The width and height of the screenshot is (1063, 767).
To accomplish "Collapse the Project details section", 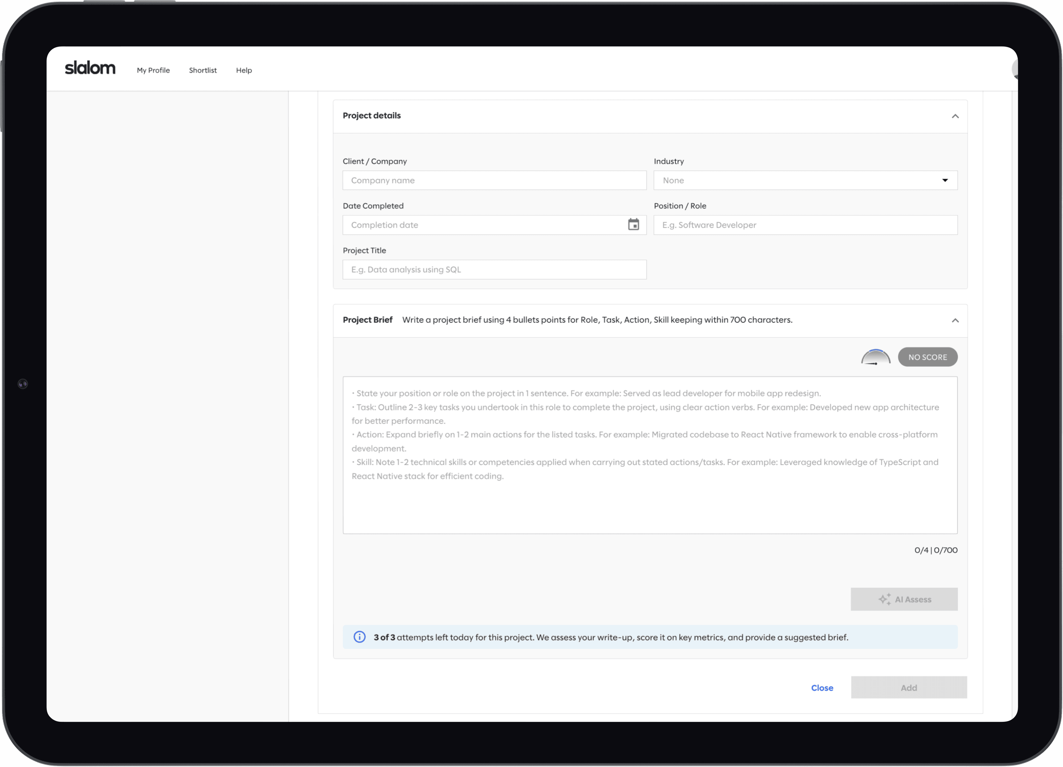I will click(955, 116).
